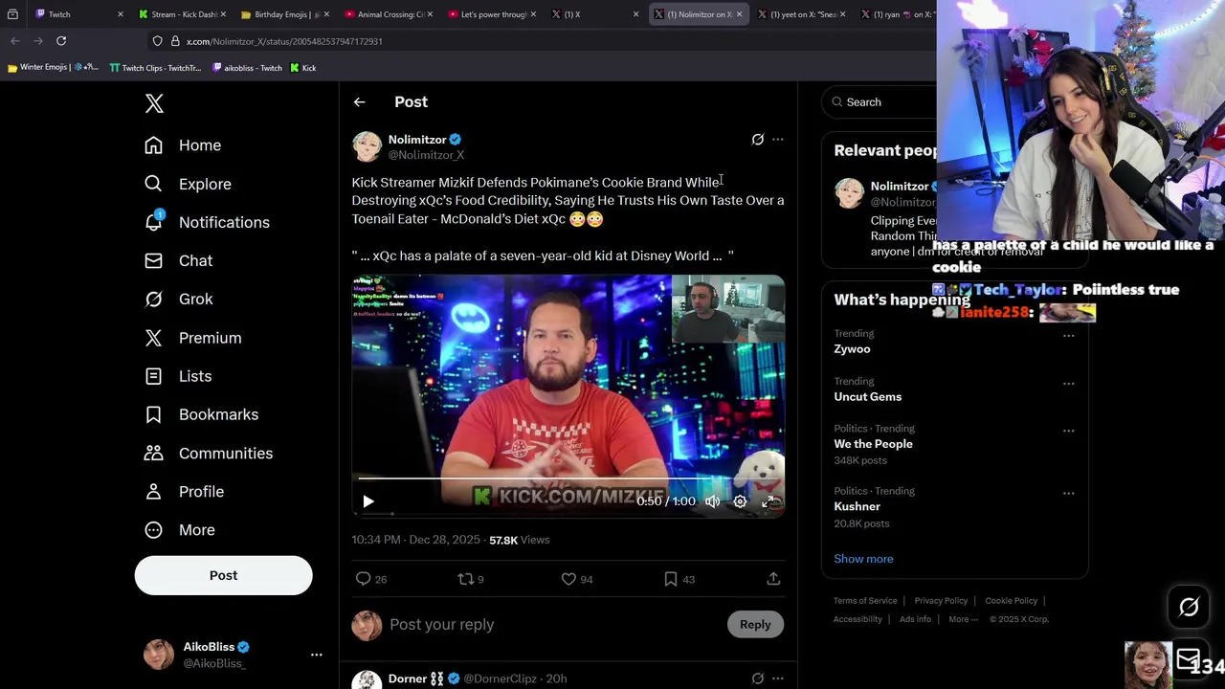Open options for Zywoo trend
Screen dimensions: 1225x689
[1068, 336]
